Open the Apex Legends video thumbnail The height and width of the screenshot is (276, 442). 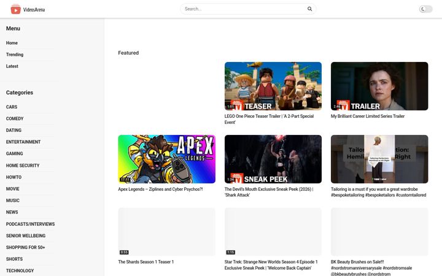[x=166, y=159]
